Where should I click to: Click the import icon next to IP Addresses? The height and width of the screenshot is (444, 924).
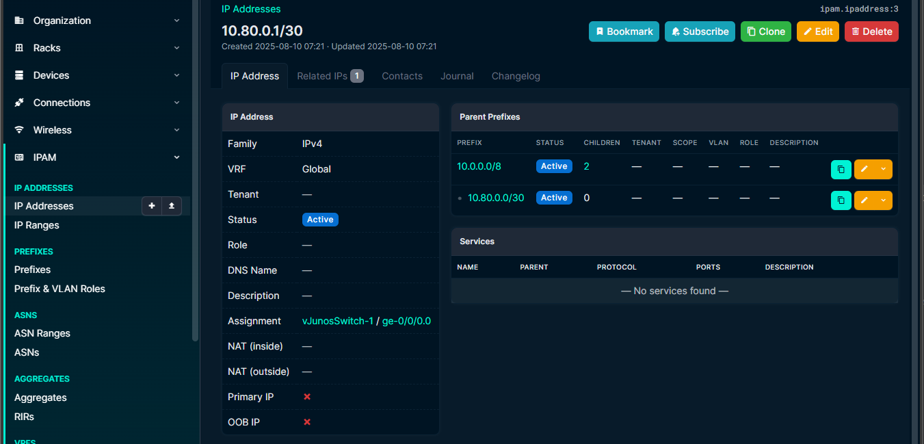(172, 205)
